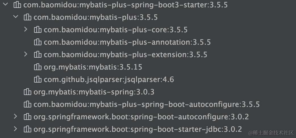Expand the mybatis-plus-extension:3.5.5 dependency
Image resolution: width=296 pixels, height=138 pixels.
(x=26, y=54)
